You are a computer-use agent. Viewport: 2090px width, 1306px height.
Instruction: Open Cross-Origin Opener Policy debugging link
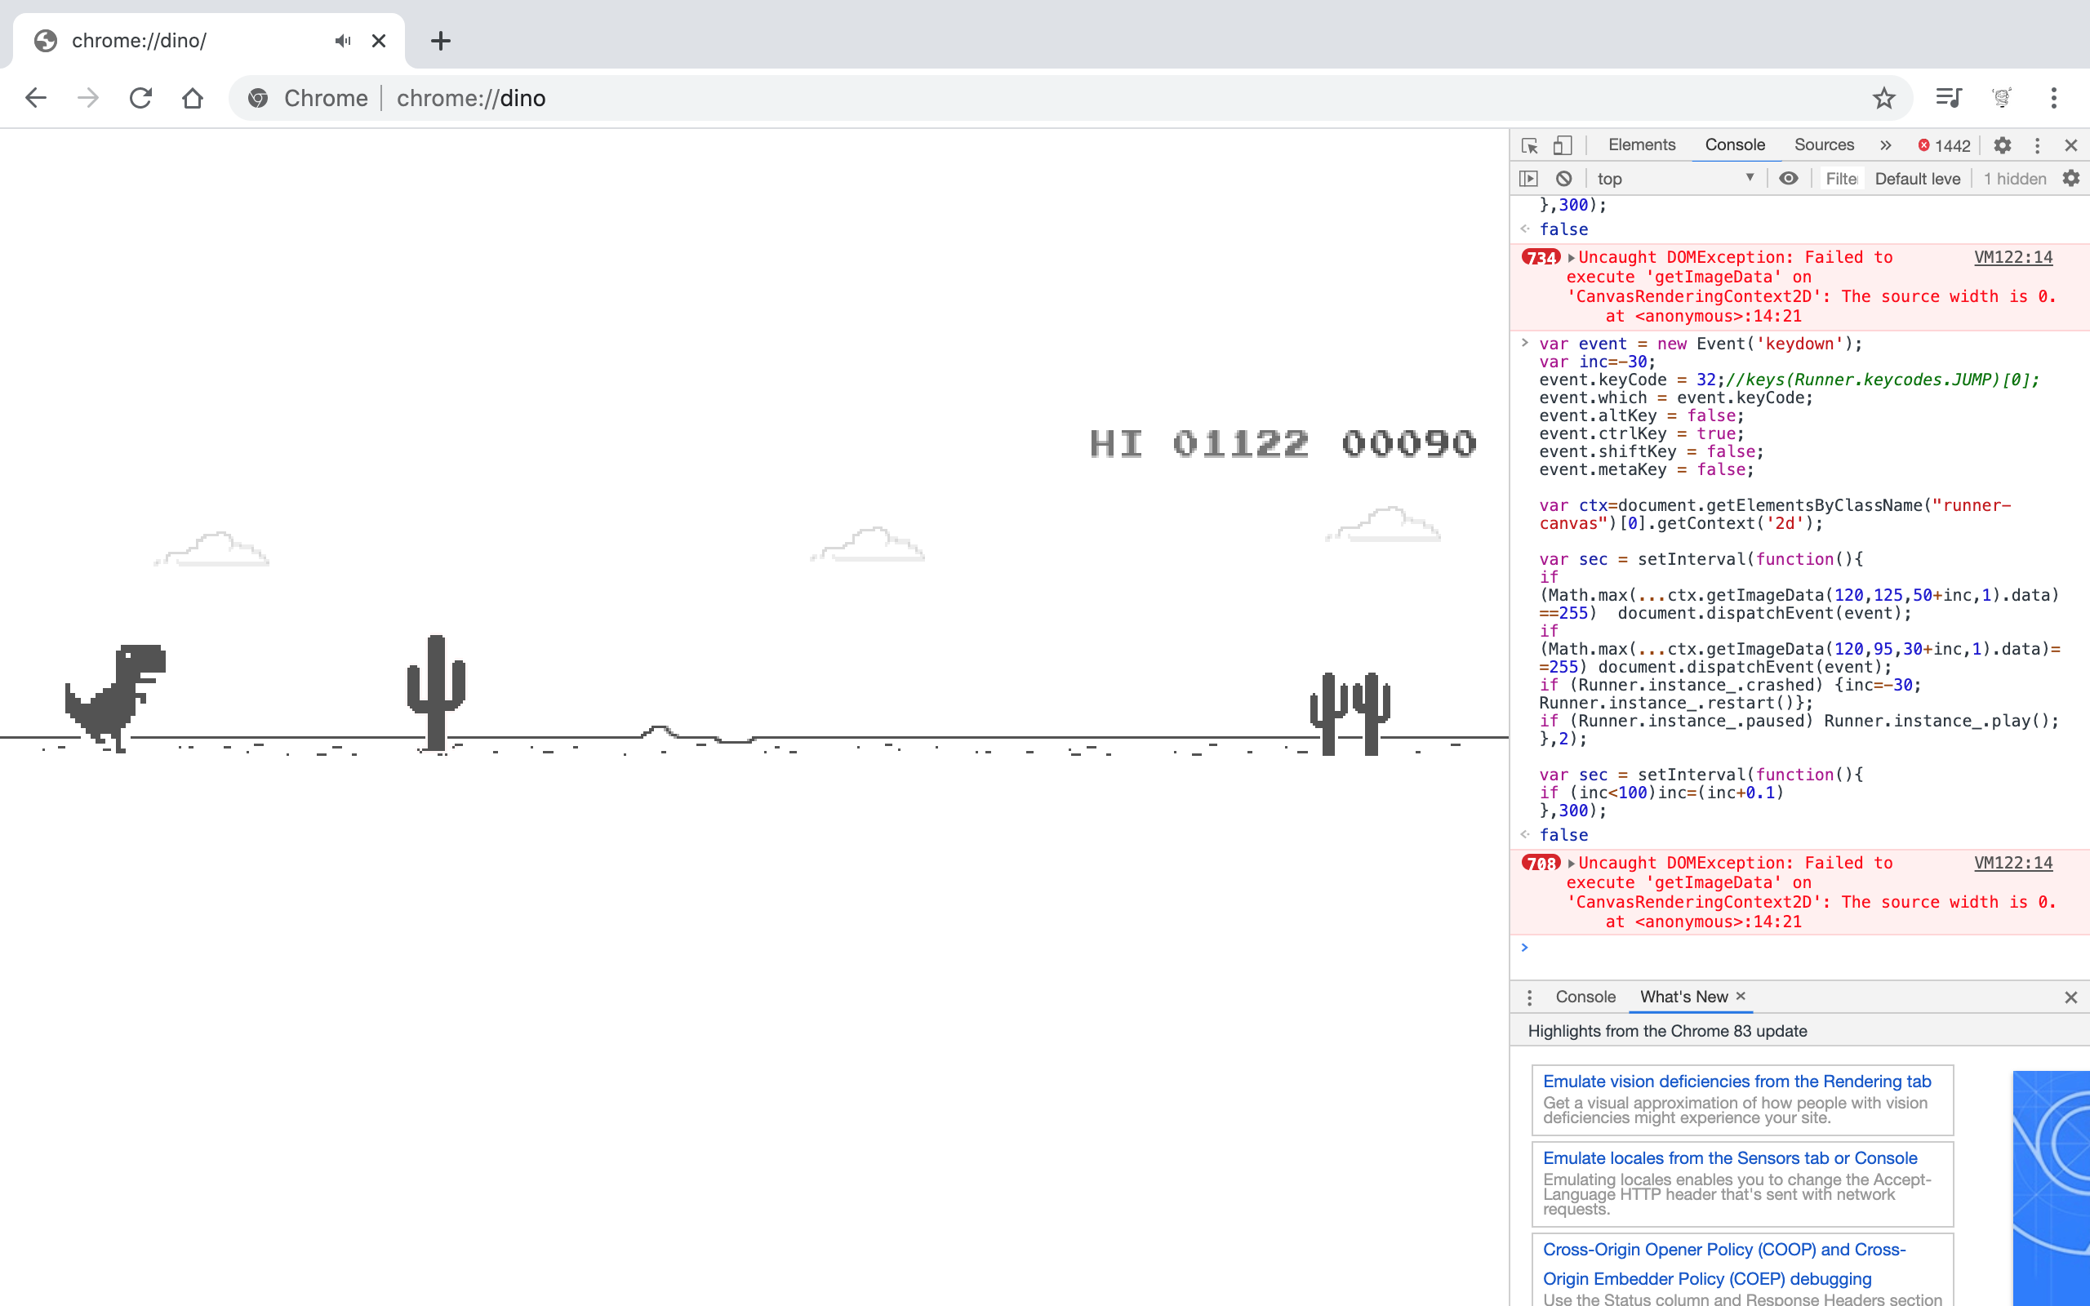click(1723, 1264)
